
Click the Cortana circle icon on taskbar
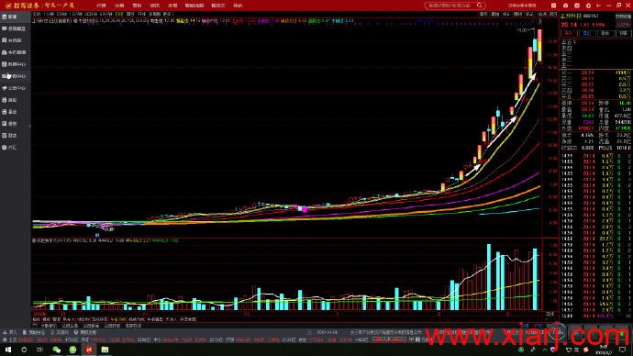(x=24, y=350)
